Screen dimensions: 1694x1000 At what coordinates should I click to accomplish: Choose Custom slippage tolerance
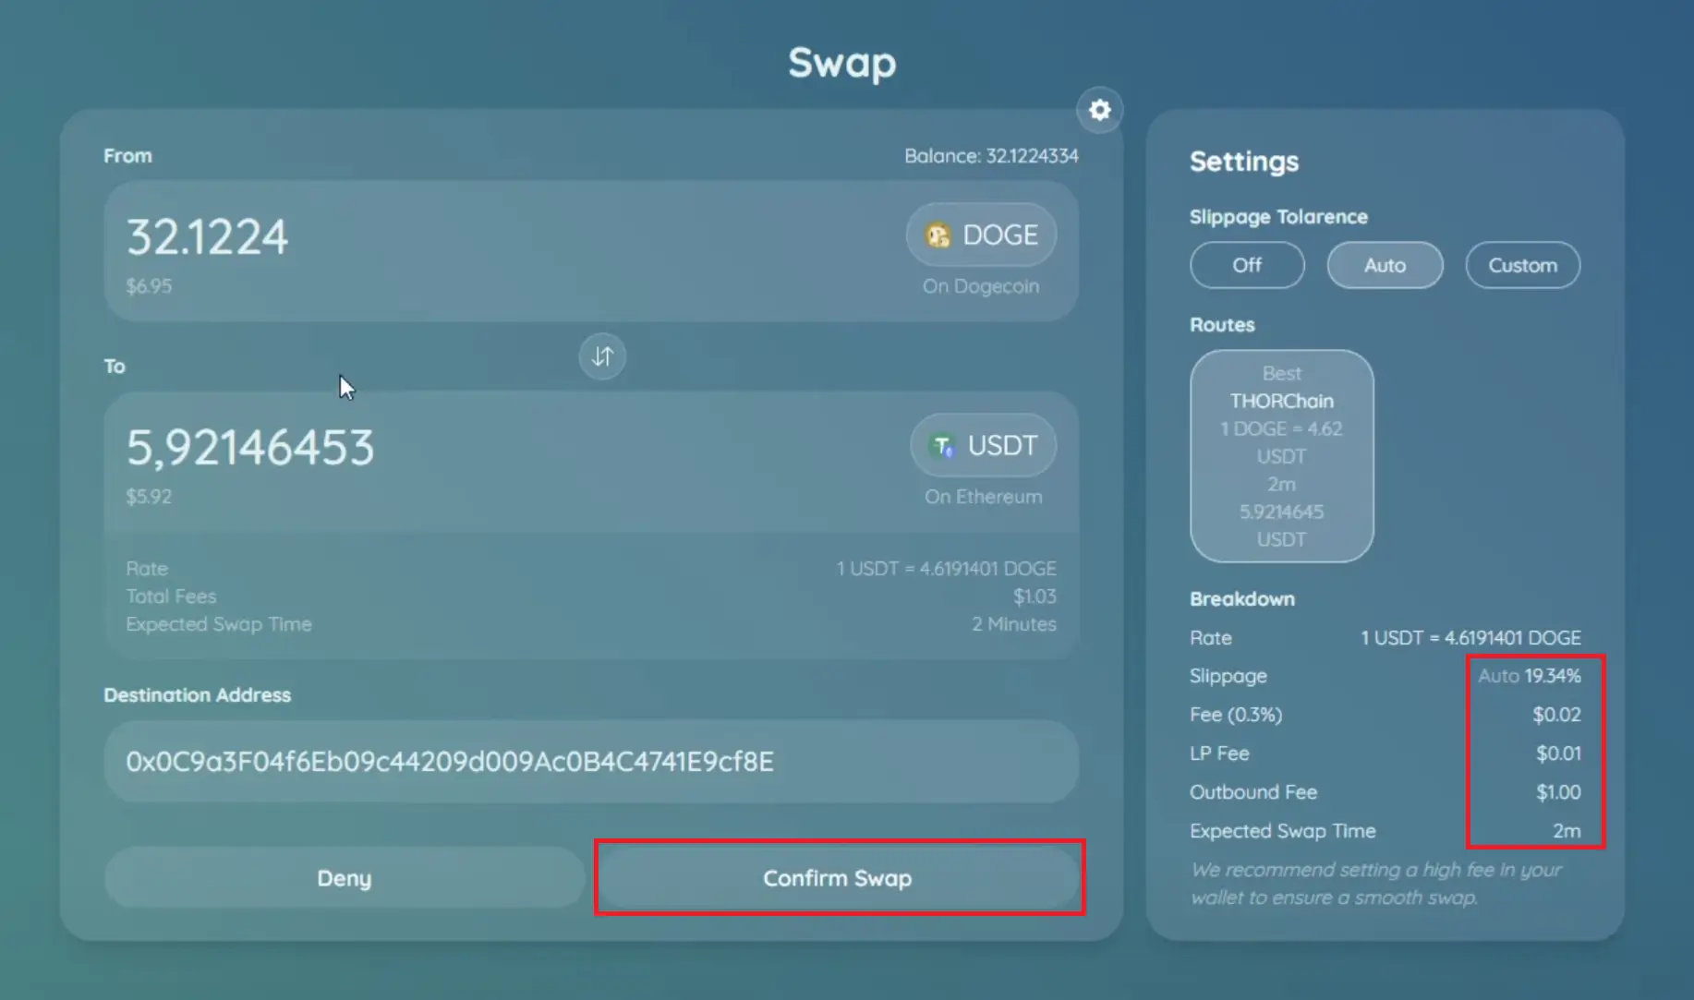point(1521,265)
